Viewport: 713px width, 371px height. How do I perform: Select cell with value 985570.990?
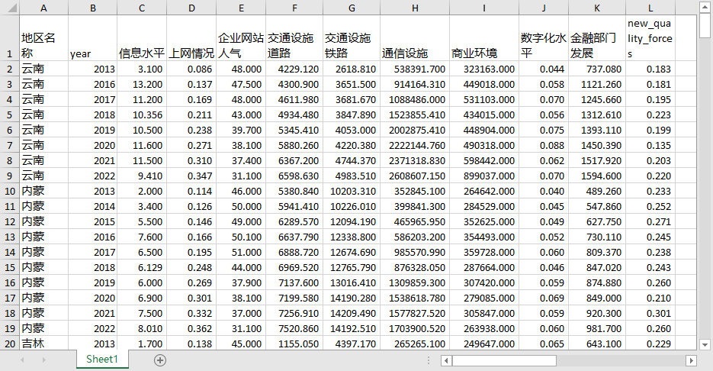(415, 252)
